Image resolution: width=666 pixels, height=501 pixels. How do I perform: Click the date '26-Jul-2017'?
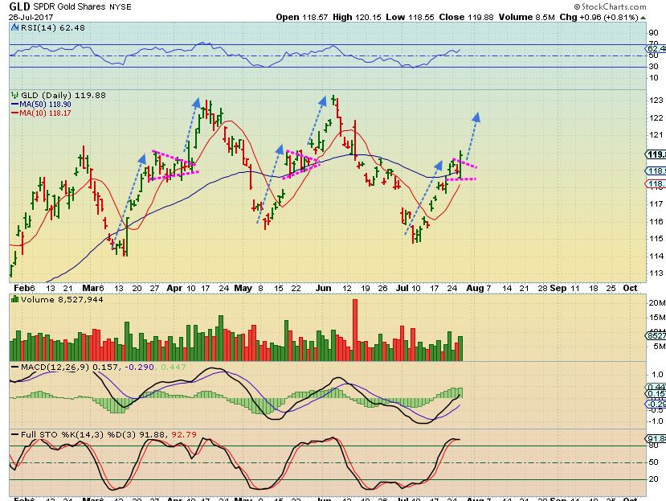tap(31, 18)
